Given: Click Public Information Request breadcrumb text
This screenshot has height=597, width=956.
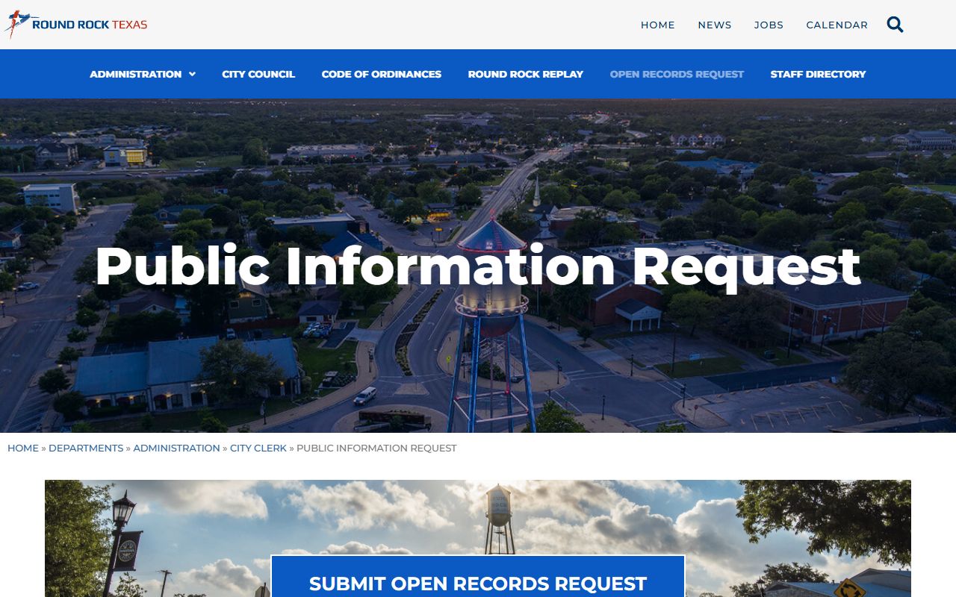Looking at the screenshot, I should 376,448.
